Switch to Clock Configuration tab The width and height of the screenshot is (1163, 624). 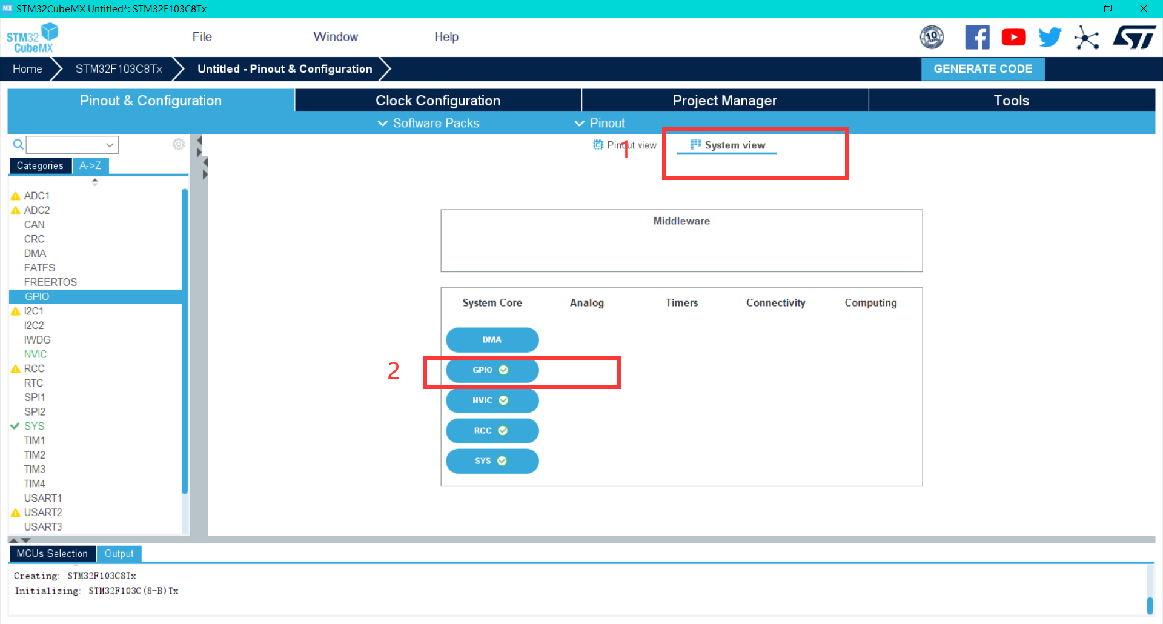[x=438, y=101]
